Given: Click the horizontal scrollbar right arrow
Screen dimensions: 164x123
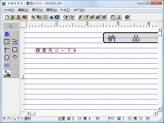Looking at the screenshot, I should point(156,113).
